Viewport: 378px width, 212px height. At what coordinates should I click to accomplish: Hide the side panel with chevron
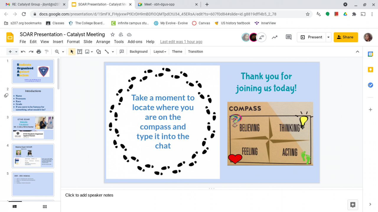[370, 204]
